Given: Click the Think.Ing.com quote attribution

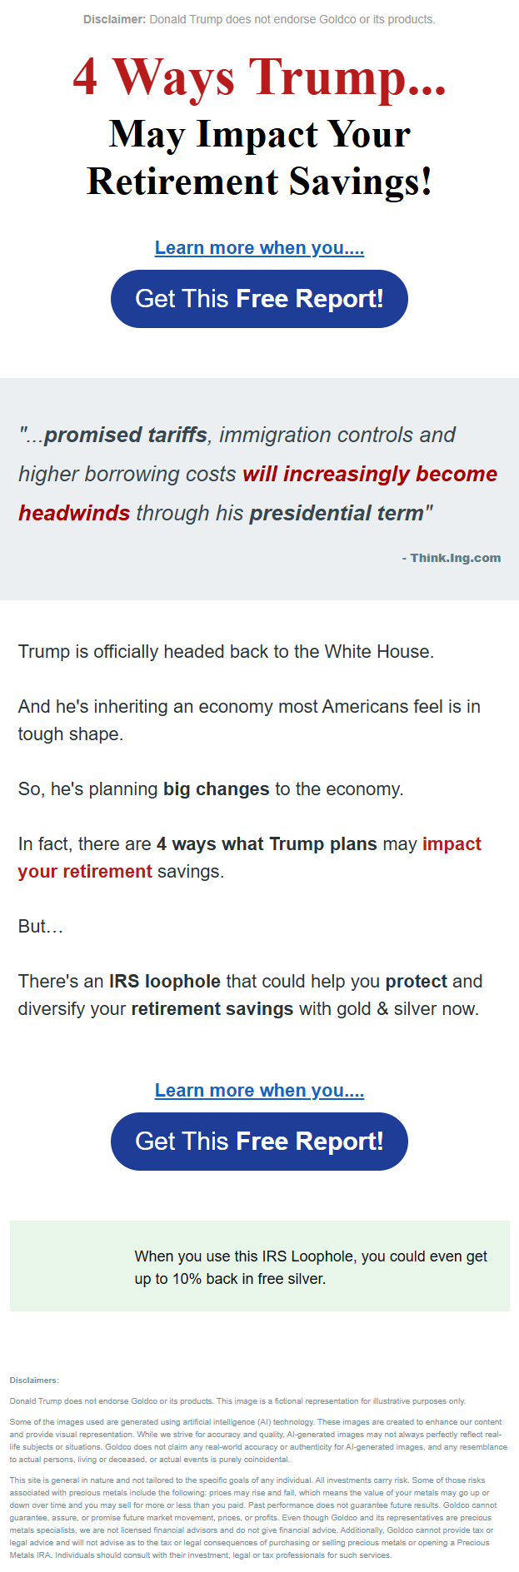Looking at the screenshot, I should 451,558.
